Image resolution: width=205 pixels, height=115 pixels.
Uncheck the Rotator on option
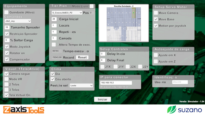(7, 53)
